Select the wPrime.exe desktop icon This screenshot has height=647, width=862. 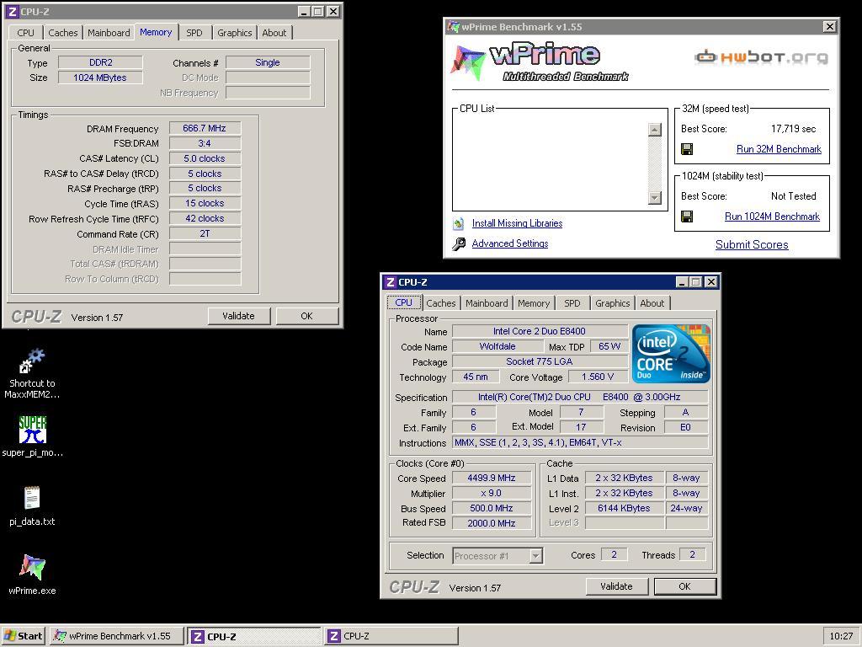pyautogui.click(x=33, y=567)
